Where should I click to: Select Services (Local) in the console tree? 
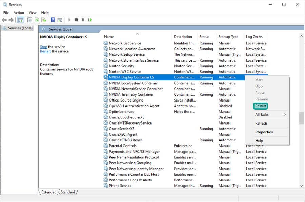pyautogui.click(x=20, y=28)
